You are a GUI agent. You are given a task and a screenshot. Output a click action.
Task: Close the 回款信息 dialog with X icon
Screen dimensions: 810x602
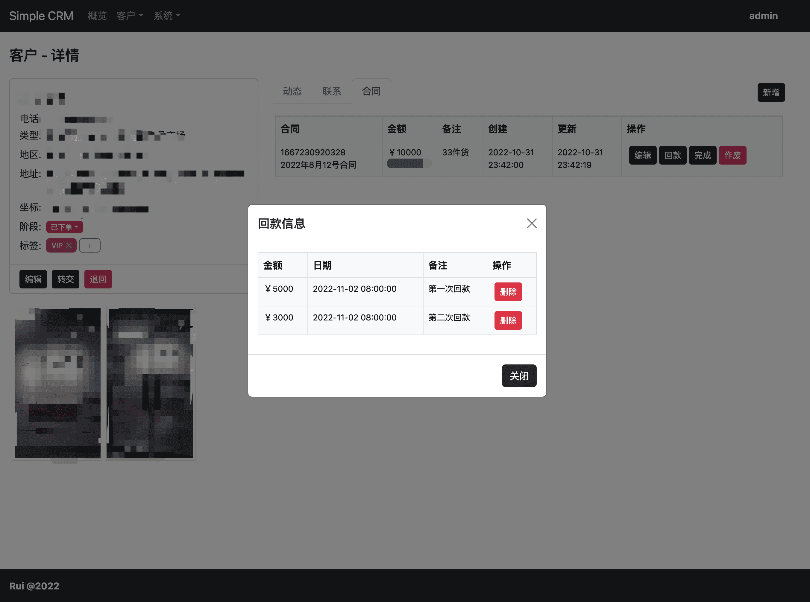532,223
